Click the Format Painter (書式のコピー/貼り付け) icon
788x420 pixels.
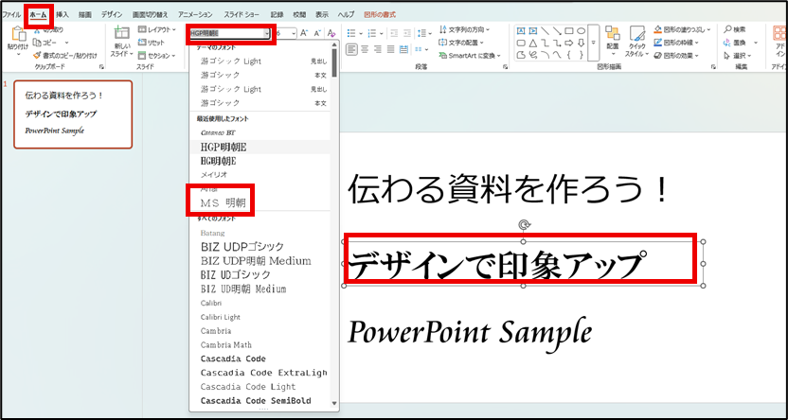pos(68,56)
